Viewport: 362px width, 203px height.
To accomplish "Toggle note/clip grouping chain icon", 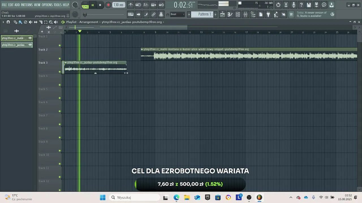I will [x=154, y=14].
